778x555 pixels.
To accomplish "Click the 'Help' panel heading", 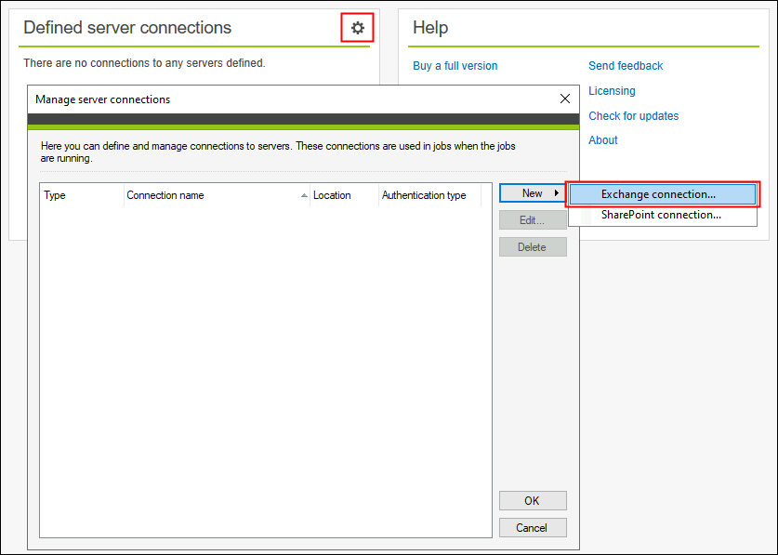I will 430,28.
